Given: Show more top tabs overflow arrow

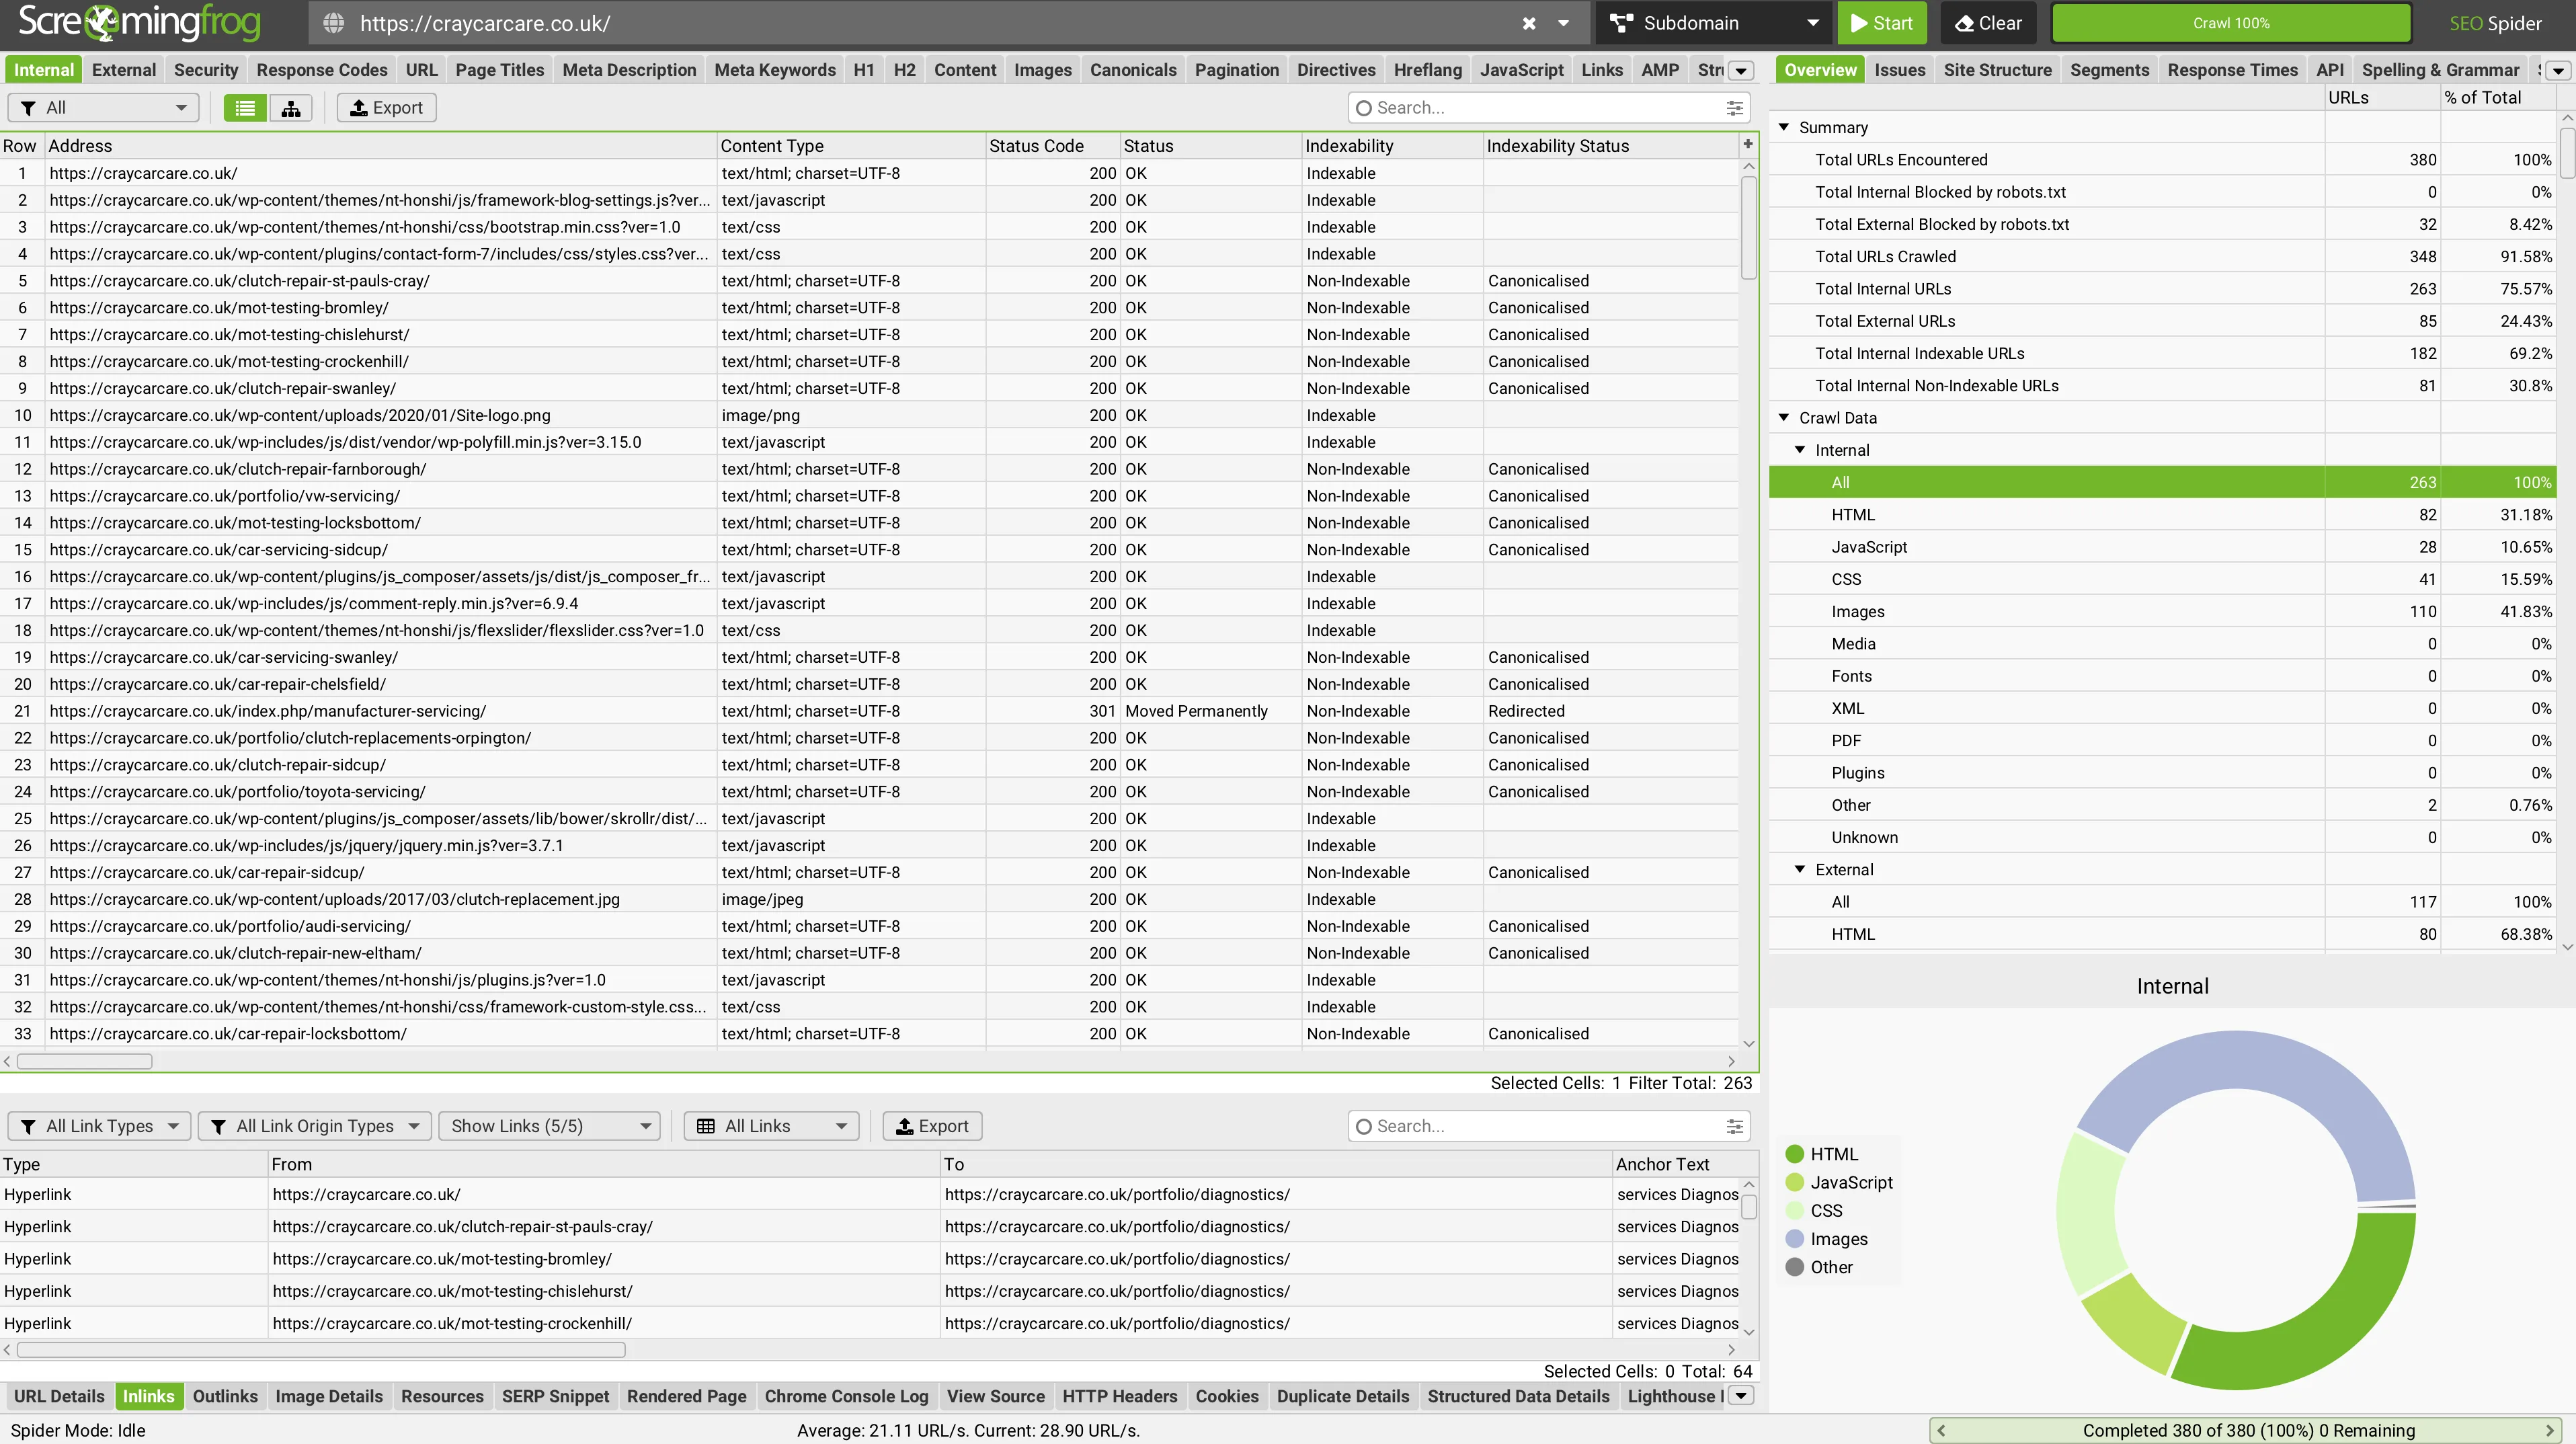Looking at the screenshot, I should [x=1741, y=71].
